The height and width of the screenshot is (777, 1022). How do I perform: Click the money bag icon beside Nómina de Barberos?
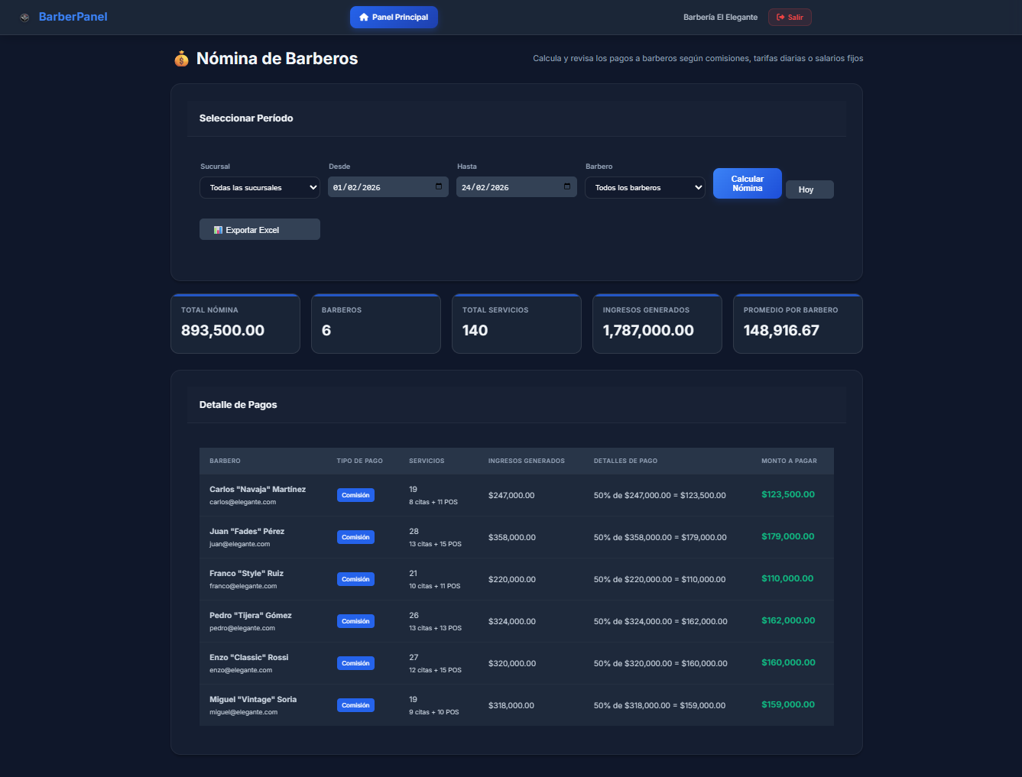coord(181,59)
